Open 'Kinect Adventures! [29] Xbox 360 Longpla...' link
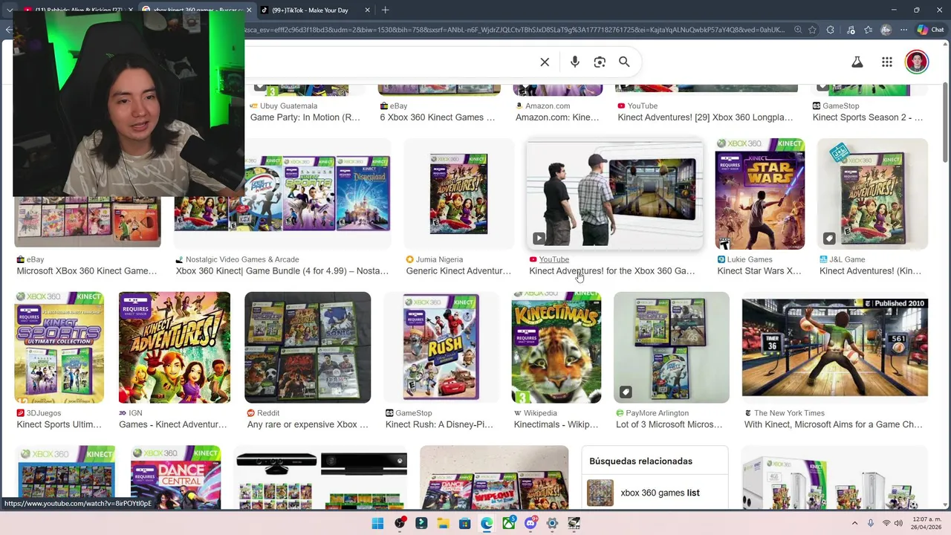This screenshot has width=951, height=535. pos(705,117)
